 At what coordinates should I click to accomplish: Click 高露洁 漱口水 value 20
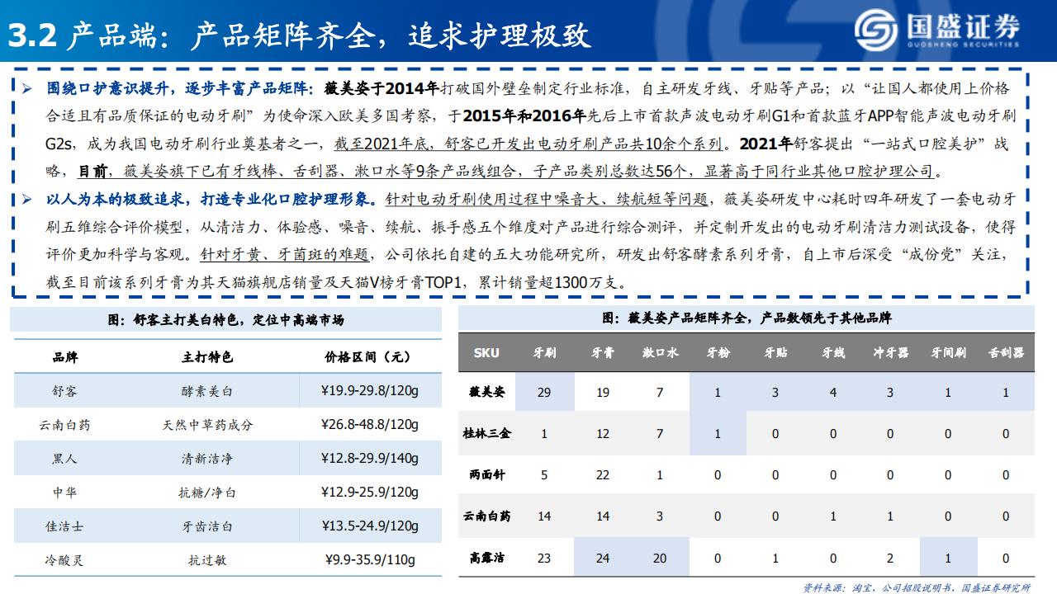point(660,558)
